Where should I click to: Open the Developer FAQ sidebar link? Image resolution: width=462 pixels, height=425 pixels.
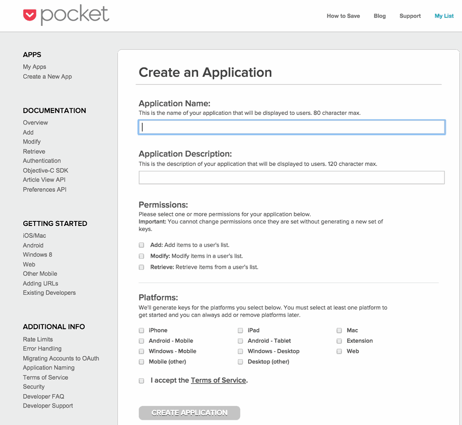pyautogui.click(x=44, y=397)
